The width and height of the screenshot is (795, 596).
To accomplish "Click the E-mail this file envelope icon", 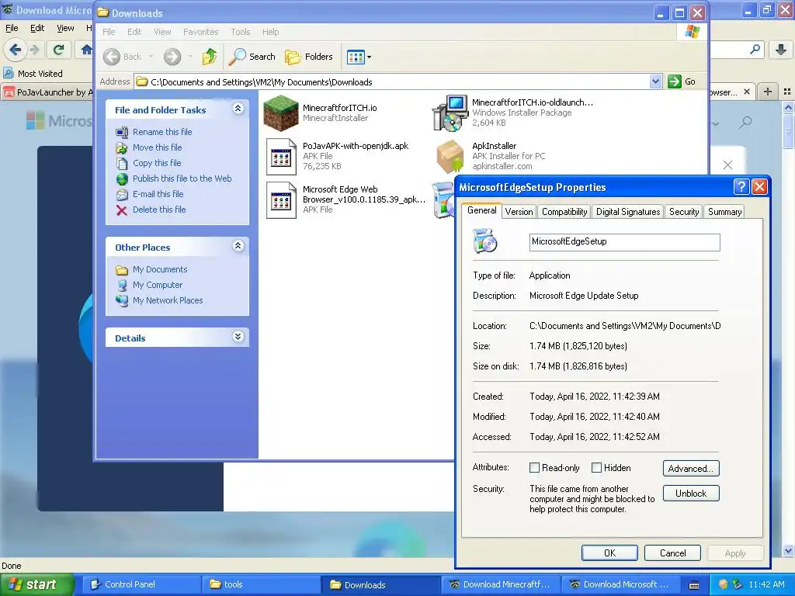I will (122, 195).
